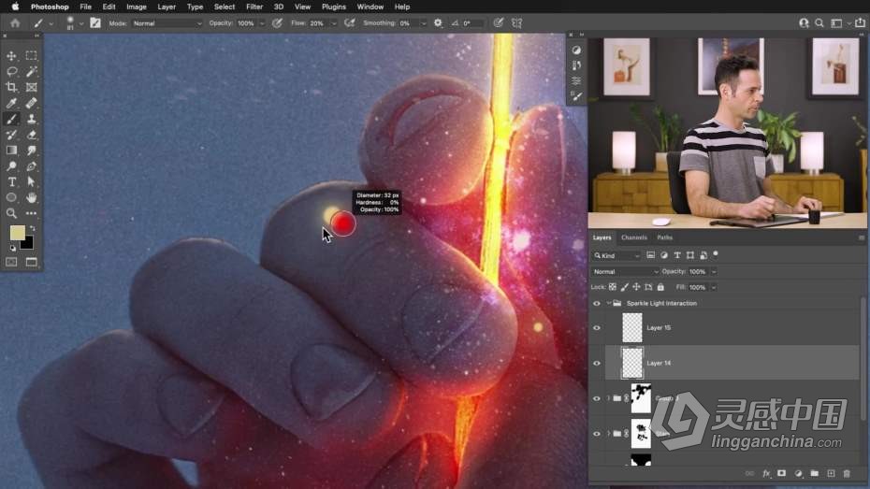The image size is (870, 489).
Task: Click the delete layer trash icon
Action: click(847, 473)
